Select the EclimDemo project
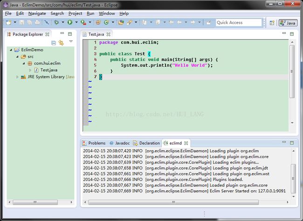 (32, 50)
